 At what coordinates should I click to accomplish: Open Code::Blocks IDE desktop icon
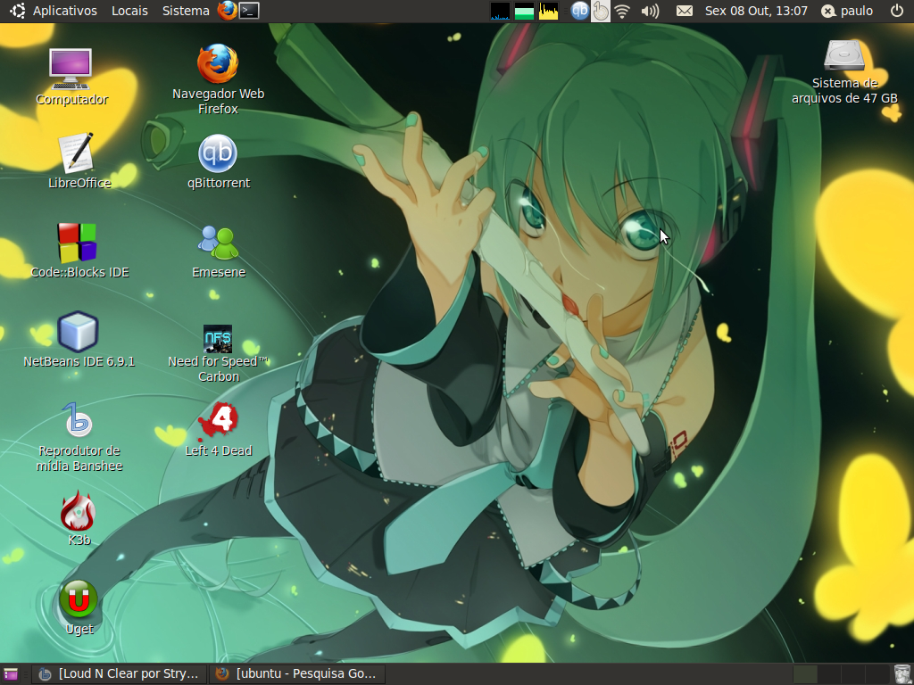click(77, 243)
